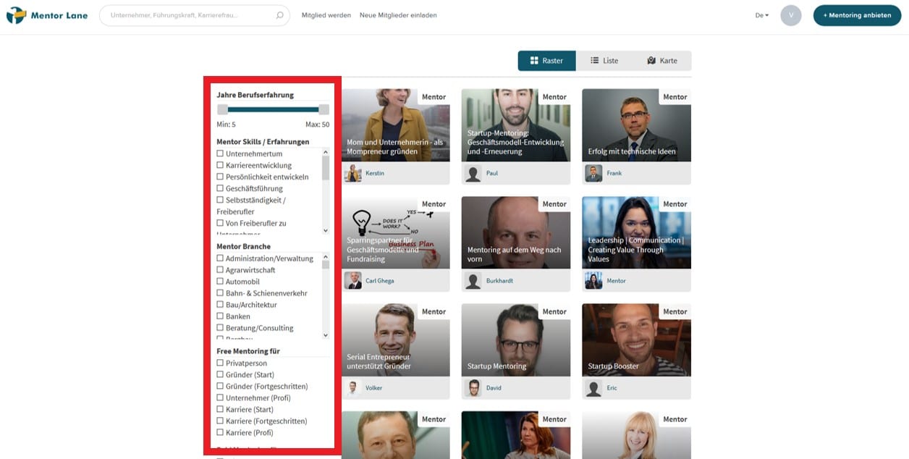
Task: Click the minimum experience slider handle
Action: 223,109
